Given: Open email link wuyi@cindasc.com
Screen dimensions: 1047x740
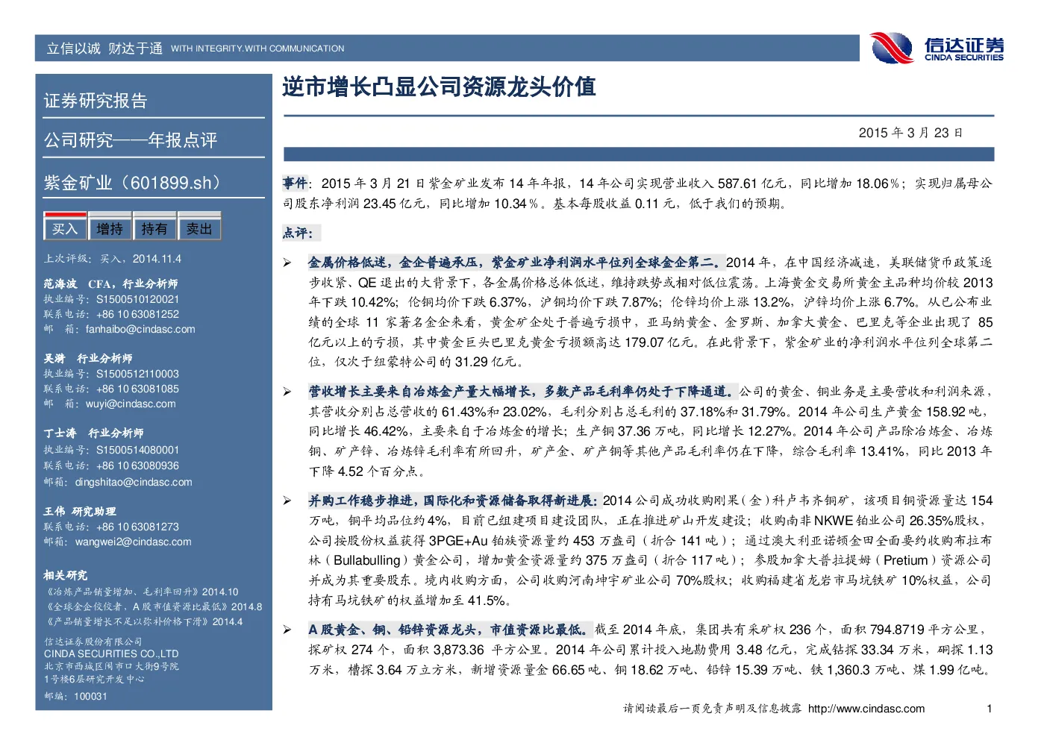Looking at the screenshot, I should pos(131,404).
